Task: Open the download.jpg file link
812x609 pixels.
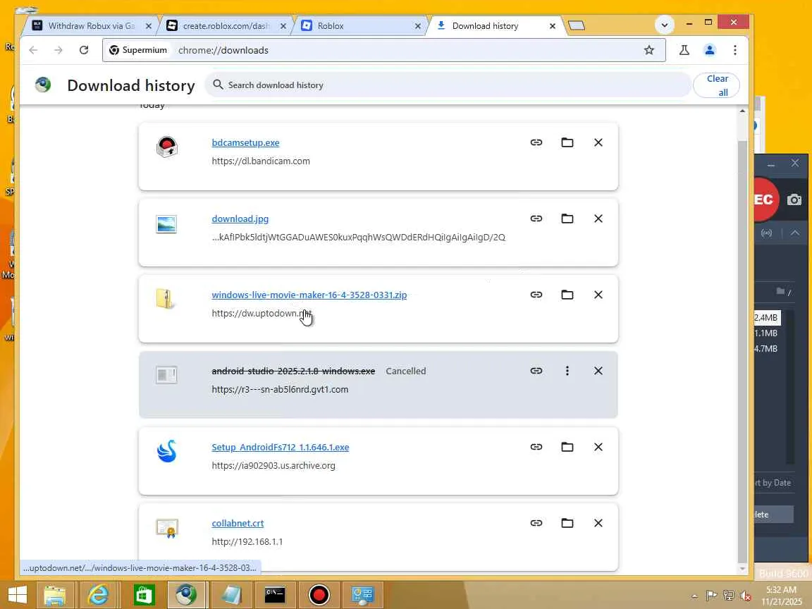Action: [240, 219]
